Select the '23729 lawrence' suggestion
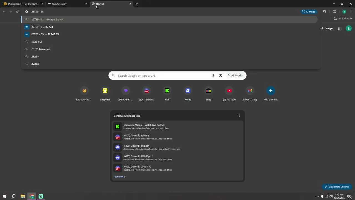Image resolution: width=355 pixels, height=200 pixels. 169,49
